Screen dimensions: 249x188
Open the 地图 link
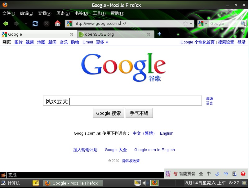pos(41,42)
